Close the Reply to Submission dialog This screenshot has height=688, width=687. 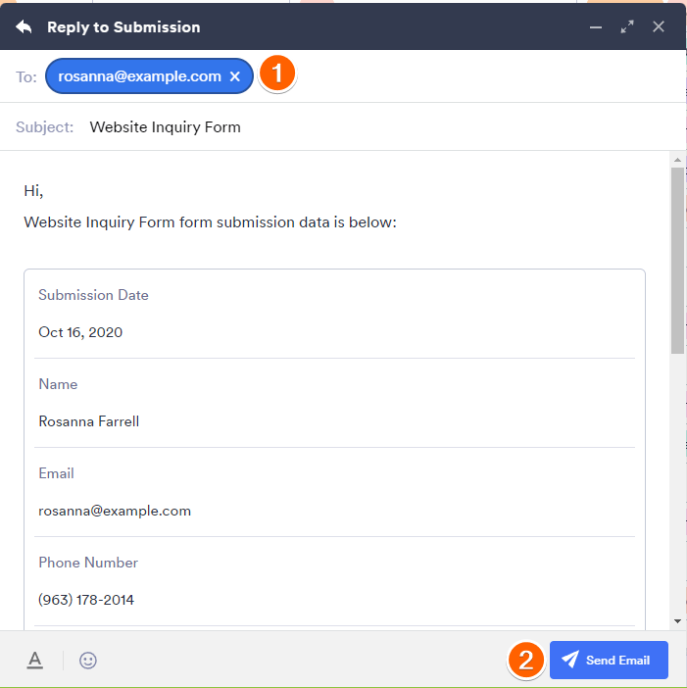pos(659,26)
